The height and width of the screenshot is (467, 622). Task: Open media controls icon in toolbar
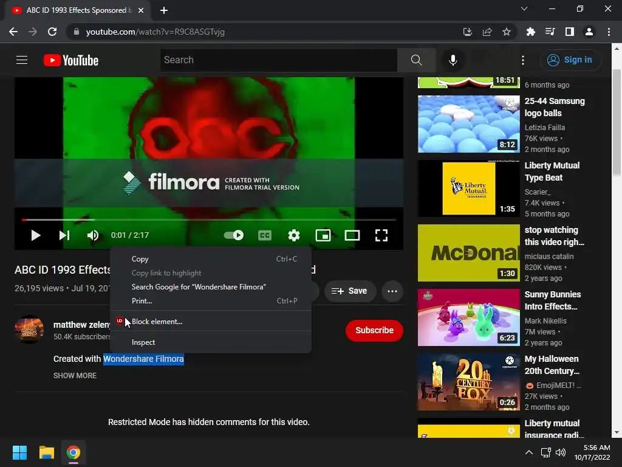pos(550,32)
